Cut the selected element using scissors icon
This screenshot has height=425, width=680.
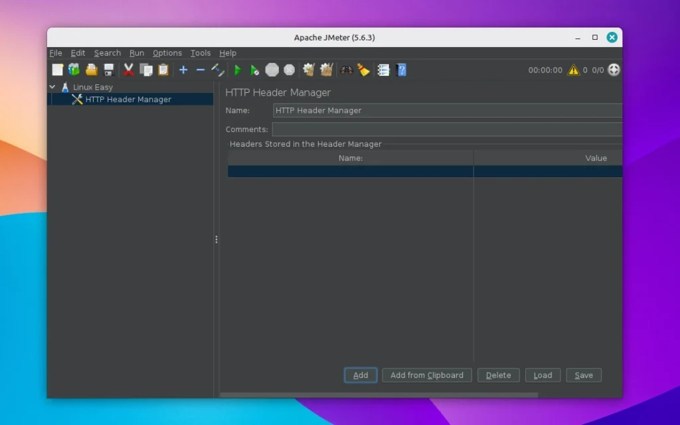click(x=127, y=69)
